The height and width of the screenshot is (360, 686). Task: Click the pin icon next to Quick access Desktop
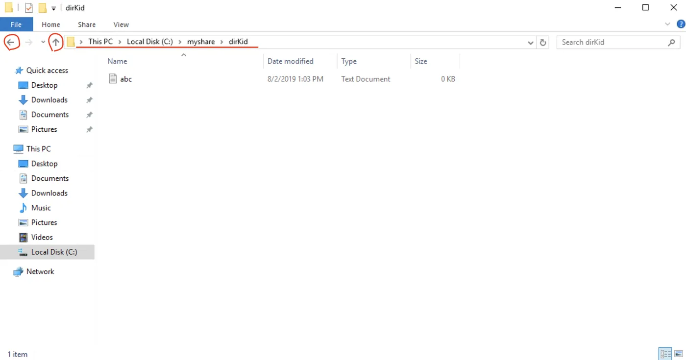tap(89, 85)
